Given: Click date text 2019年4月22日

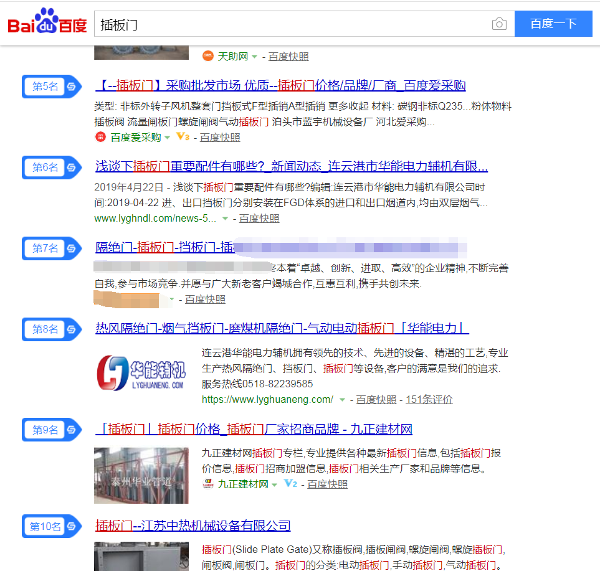Looking at the screenshot, I should point(129,187).
